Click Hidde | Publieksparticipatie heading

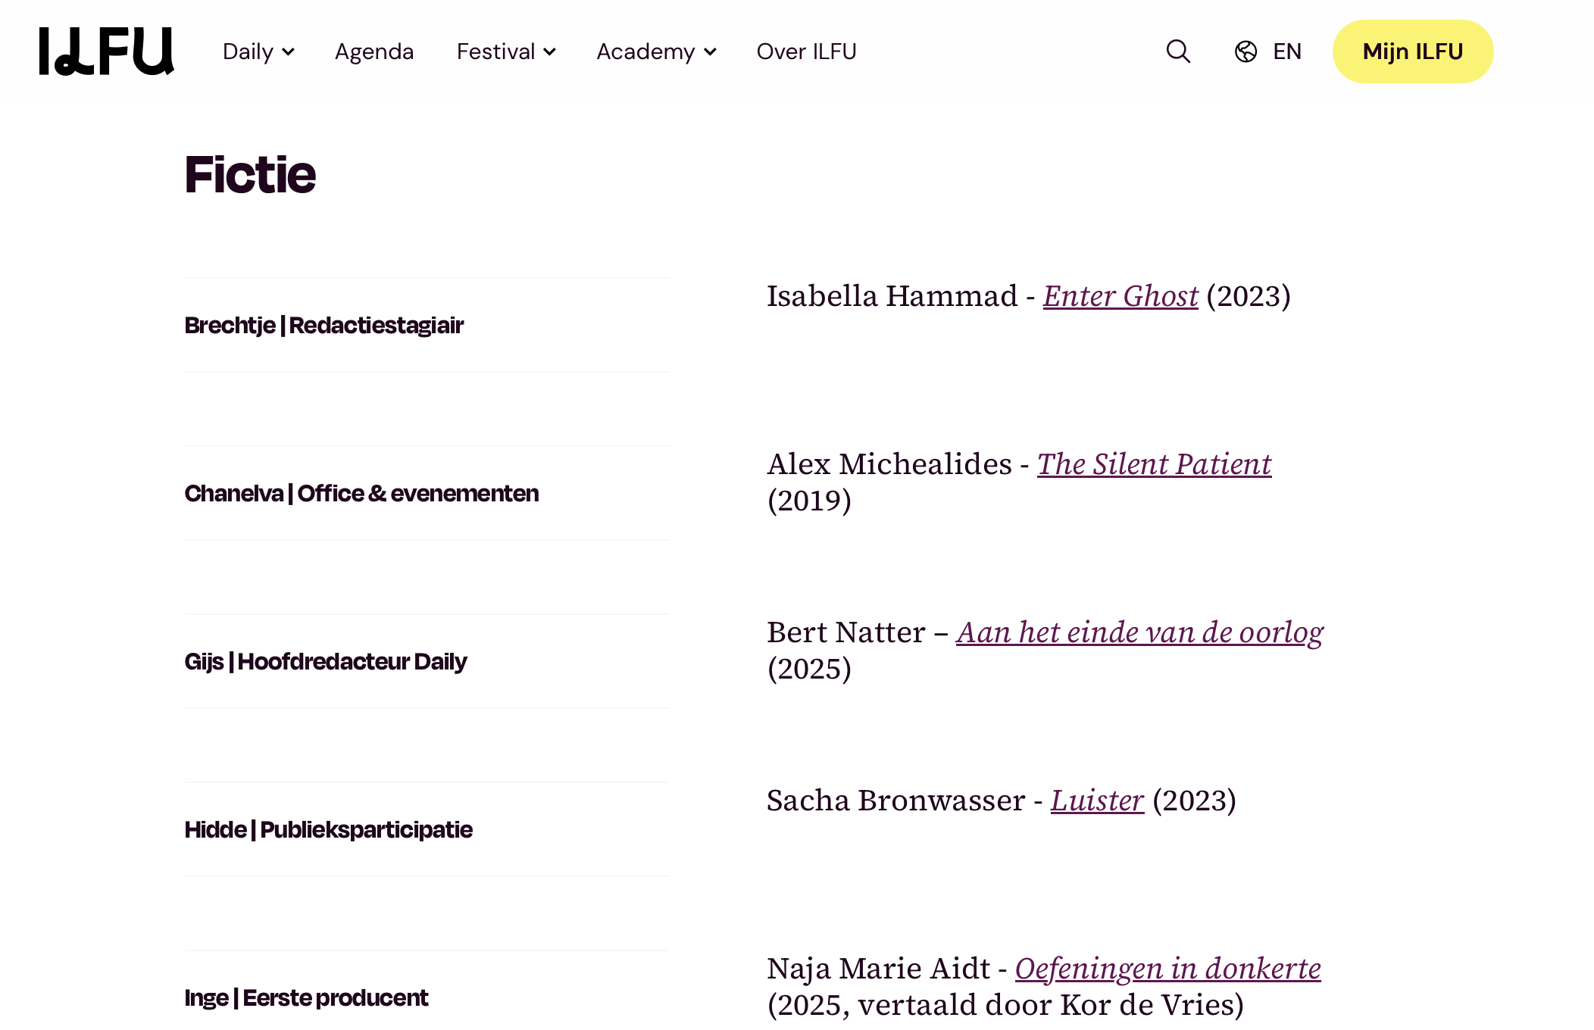328,830
